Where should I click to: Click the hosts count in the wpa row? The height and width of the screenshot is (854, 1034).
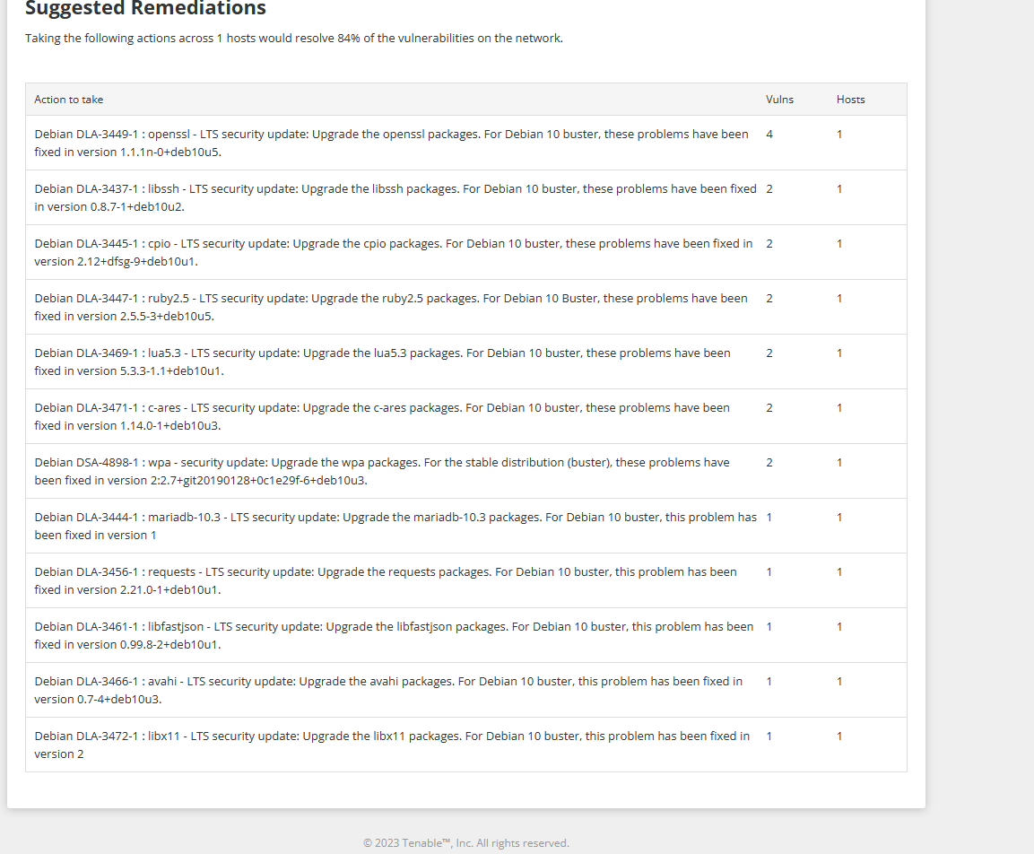tap(839, 463)
